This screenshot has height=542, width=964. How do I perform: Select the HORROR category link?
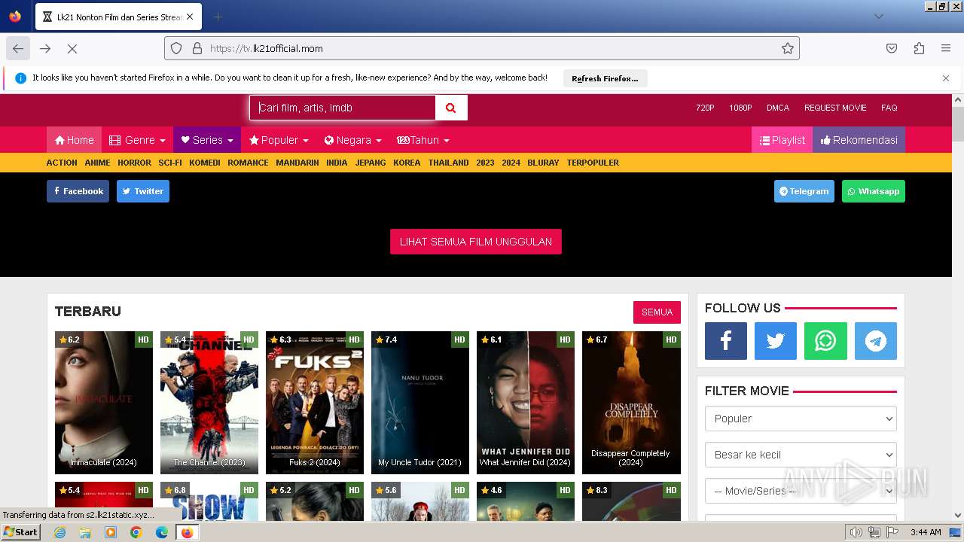point(134,163)
